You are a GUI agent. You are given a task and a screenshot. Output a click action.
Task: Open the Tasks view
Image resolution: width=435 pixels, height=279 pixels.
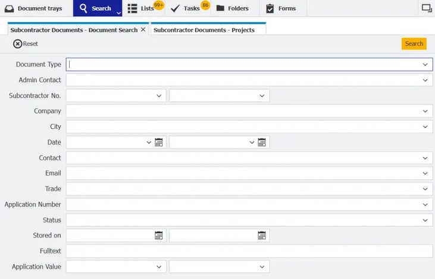pyautogui.click(x=185, y=8)
